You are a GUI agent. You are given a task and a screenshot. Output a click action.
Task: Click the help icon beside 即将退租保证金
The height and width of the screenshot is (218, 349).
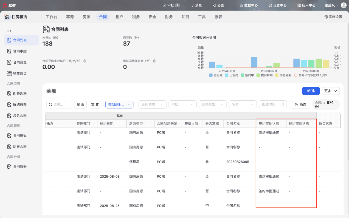pyautogui.click(x=155, y=61)
